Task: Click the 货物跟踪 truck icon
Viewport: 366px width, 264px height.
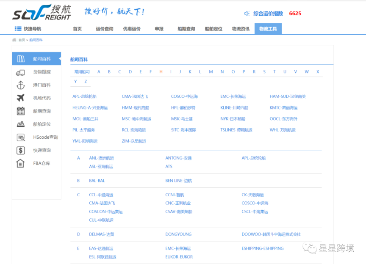Action: click(20, 73)
